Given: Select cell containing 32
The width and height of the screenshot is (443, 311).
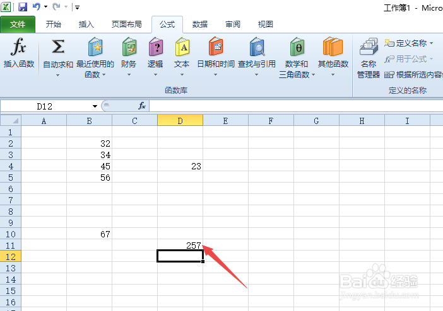Looking at the screenshot, I should click(x=89, y=144).
